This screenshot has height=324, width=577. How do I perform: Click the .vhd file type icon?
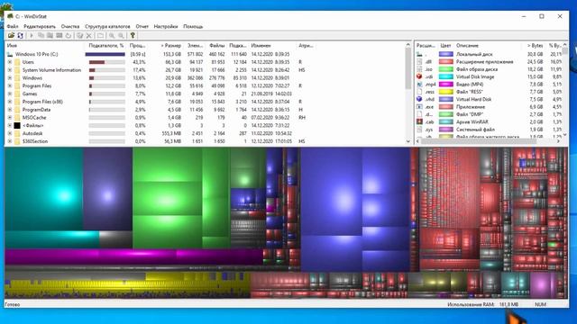(419, 99)
